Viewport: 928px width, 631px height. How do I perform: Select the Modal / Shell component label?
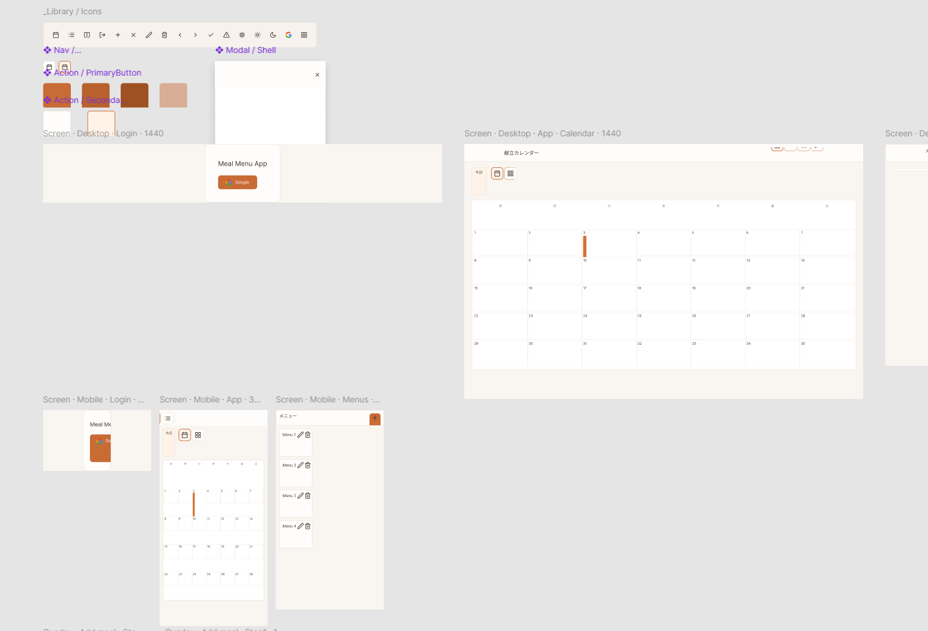point(251,50)
